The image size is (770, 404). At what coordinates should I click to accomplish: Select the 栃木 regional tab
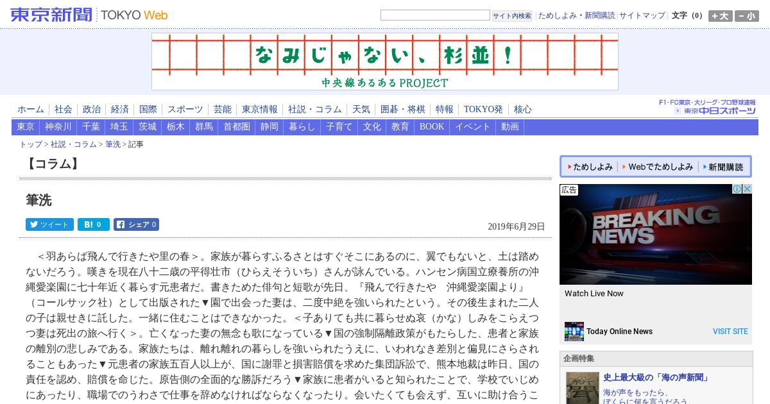pos(176,127)
